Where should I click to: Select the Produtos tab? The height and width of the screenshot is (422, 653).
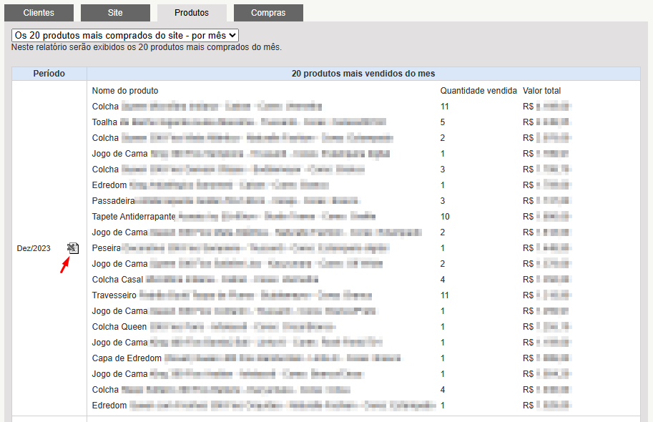click(x=192, y=13)
